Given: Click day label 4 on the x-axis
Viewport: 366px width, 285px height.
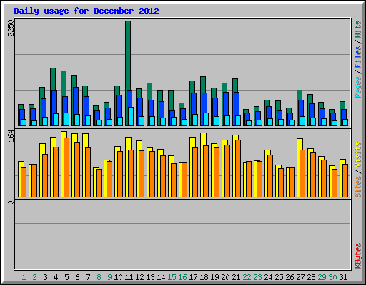Looking at the screenshot, I should point(56,277).
